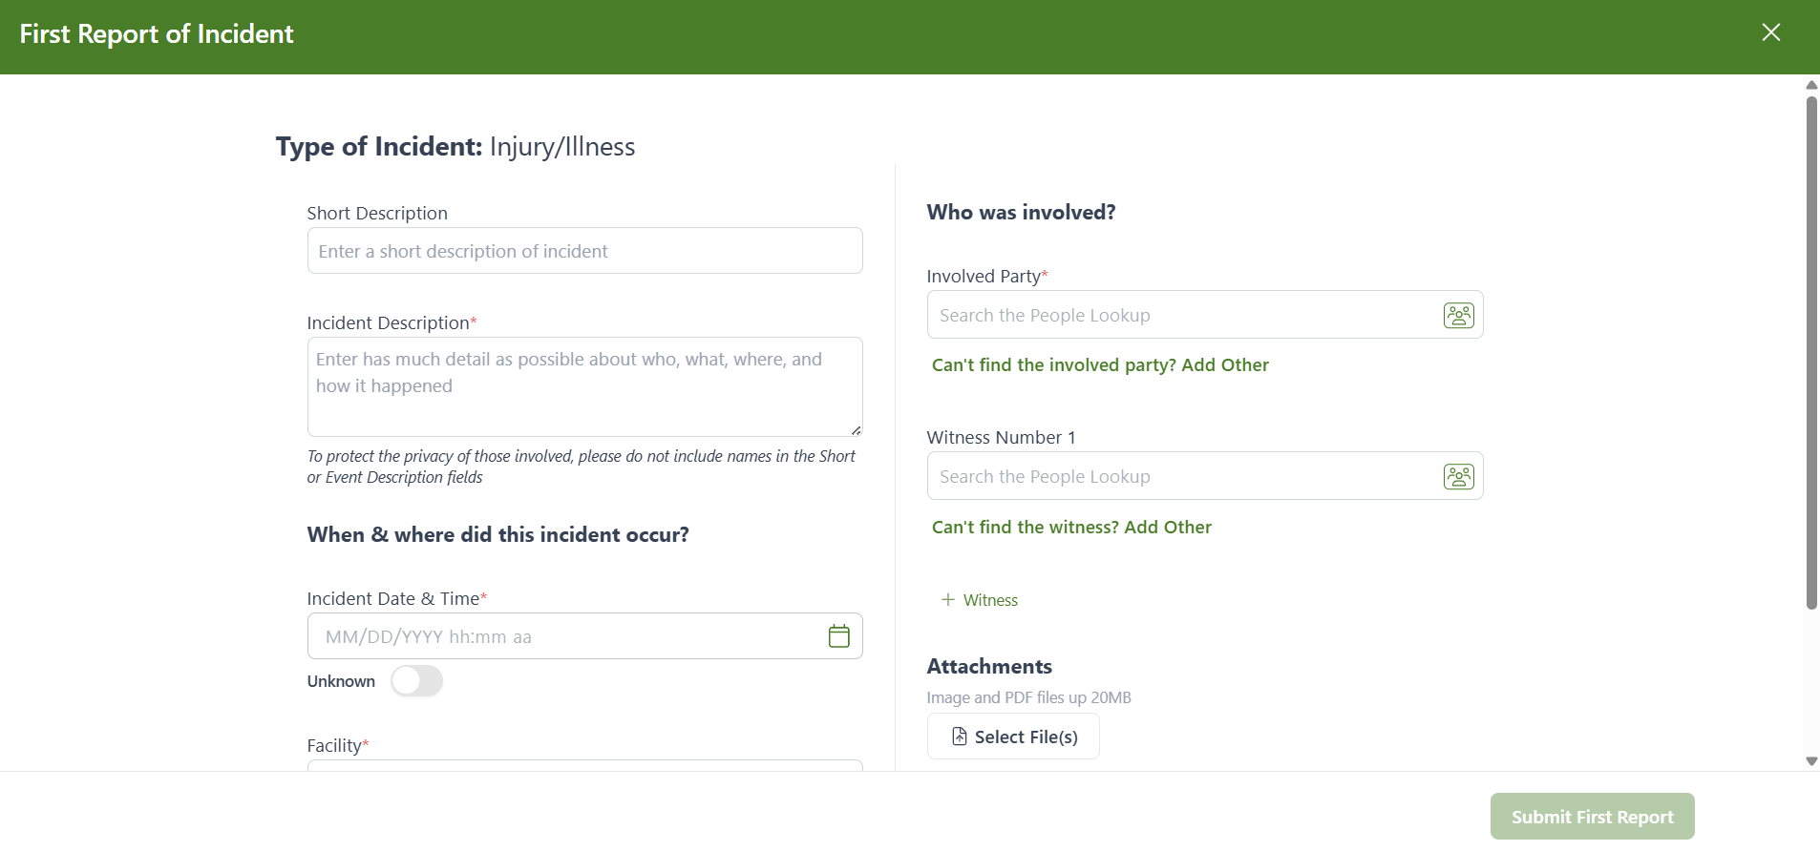Click the plus icon to add Witness
Viewport: 1820px width, 851px height.
coord(947,599)
